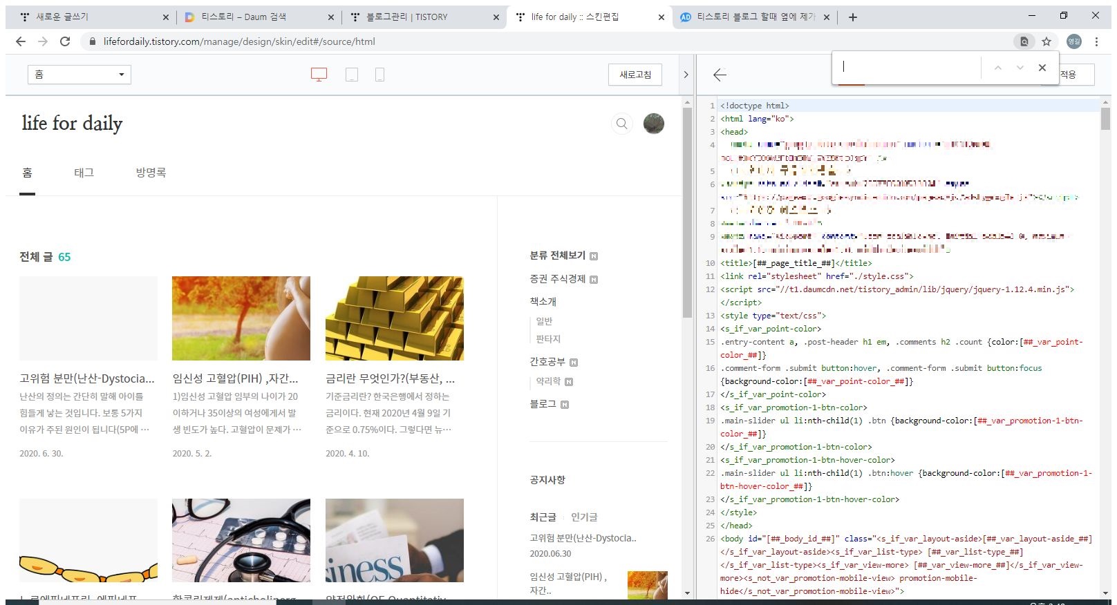Select the desktop preview icon
Screen dimensions: 1117x605
319,75
